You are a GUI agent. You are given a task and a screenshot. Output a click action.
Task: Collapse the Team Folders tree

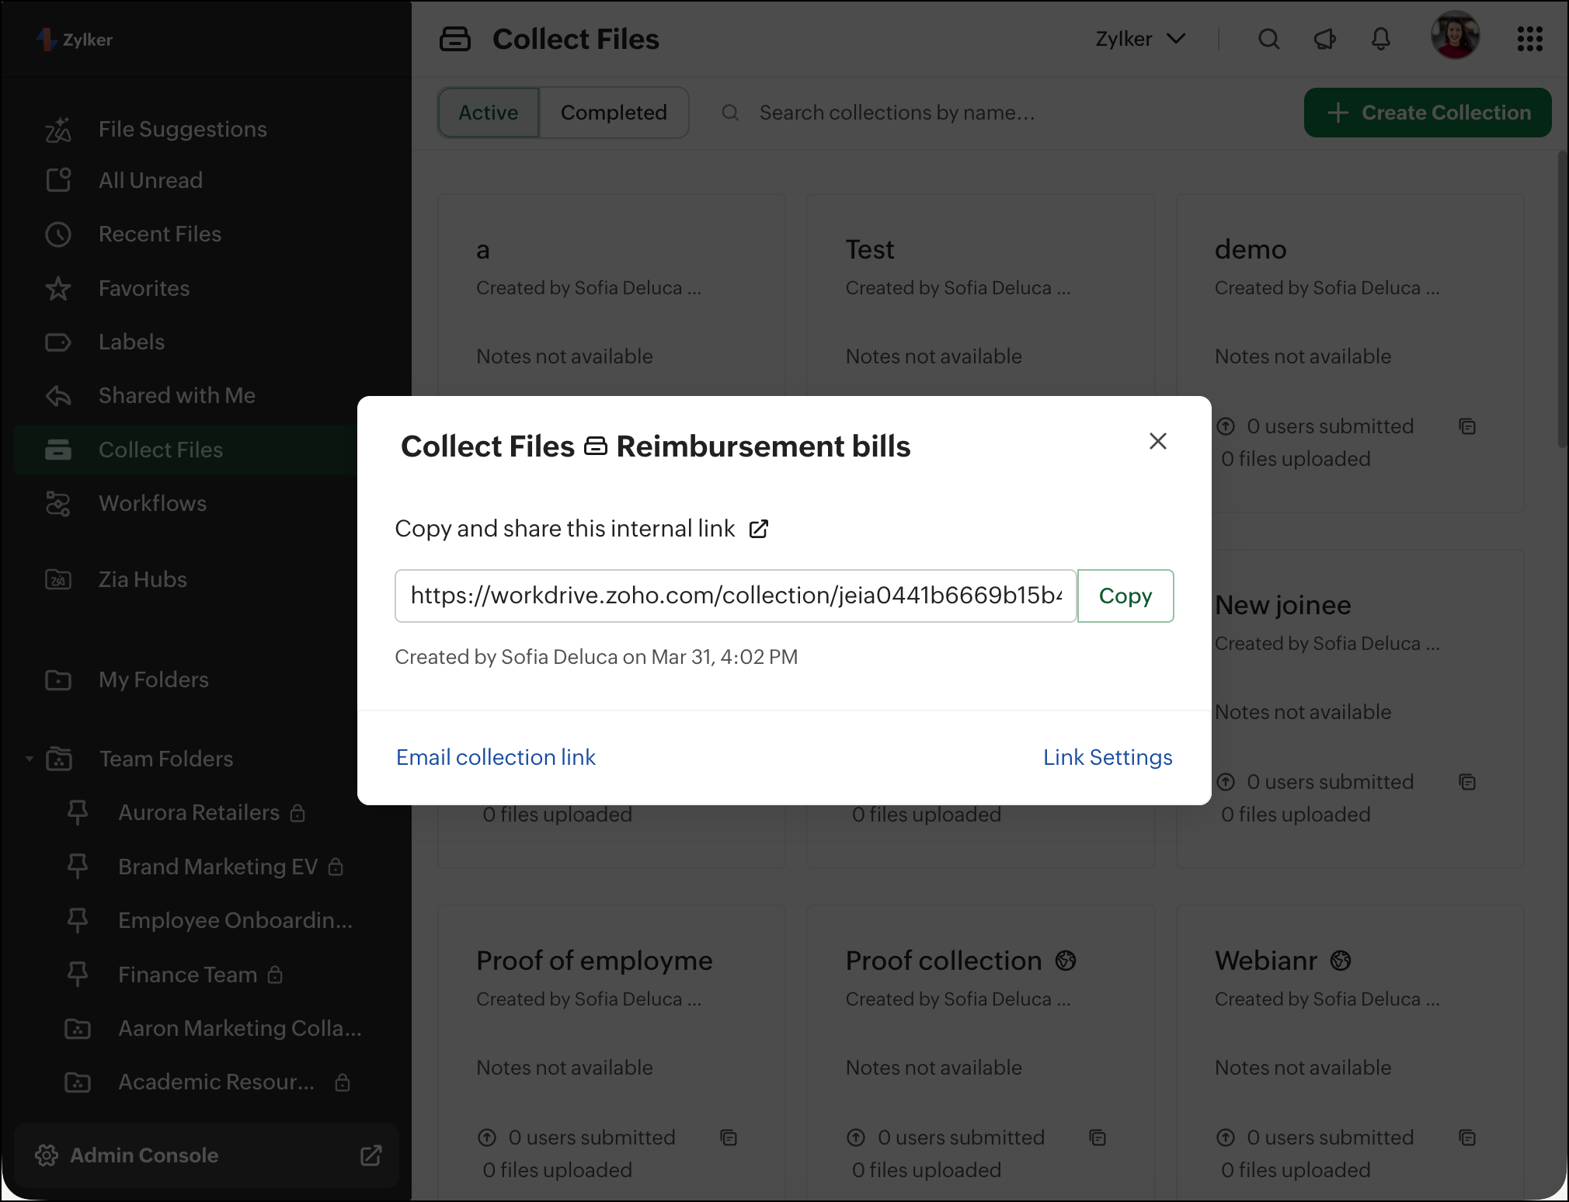tap(30, 759)
